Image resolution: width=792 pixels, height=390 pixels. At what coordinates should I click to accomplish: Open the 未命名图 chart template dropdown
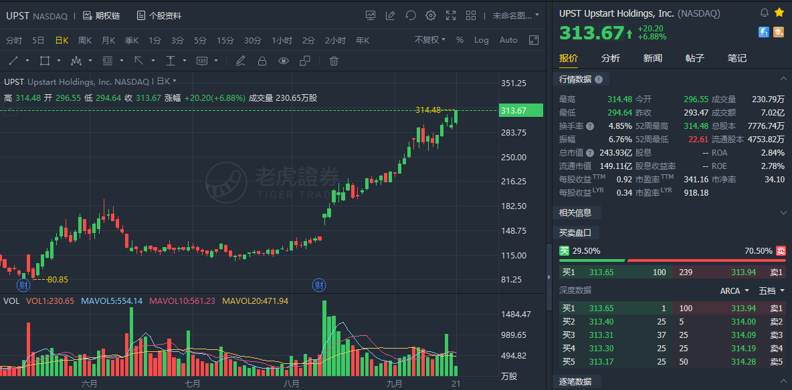[x=516, y=15]
